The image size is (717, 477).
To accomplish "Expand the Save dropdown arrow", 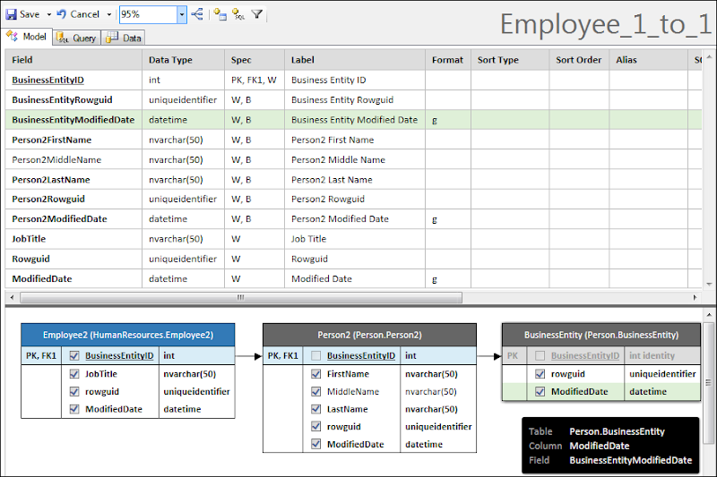I will tap(49, 14).
